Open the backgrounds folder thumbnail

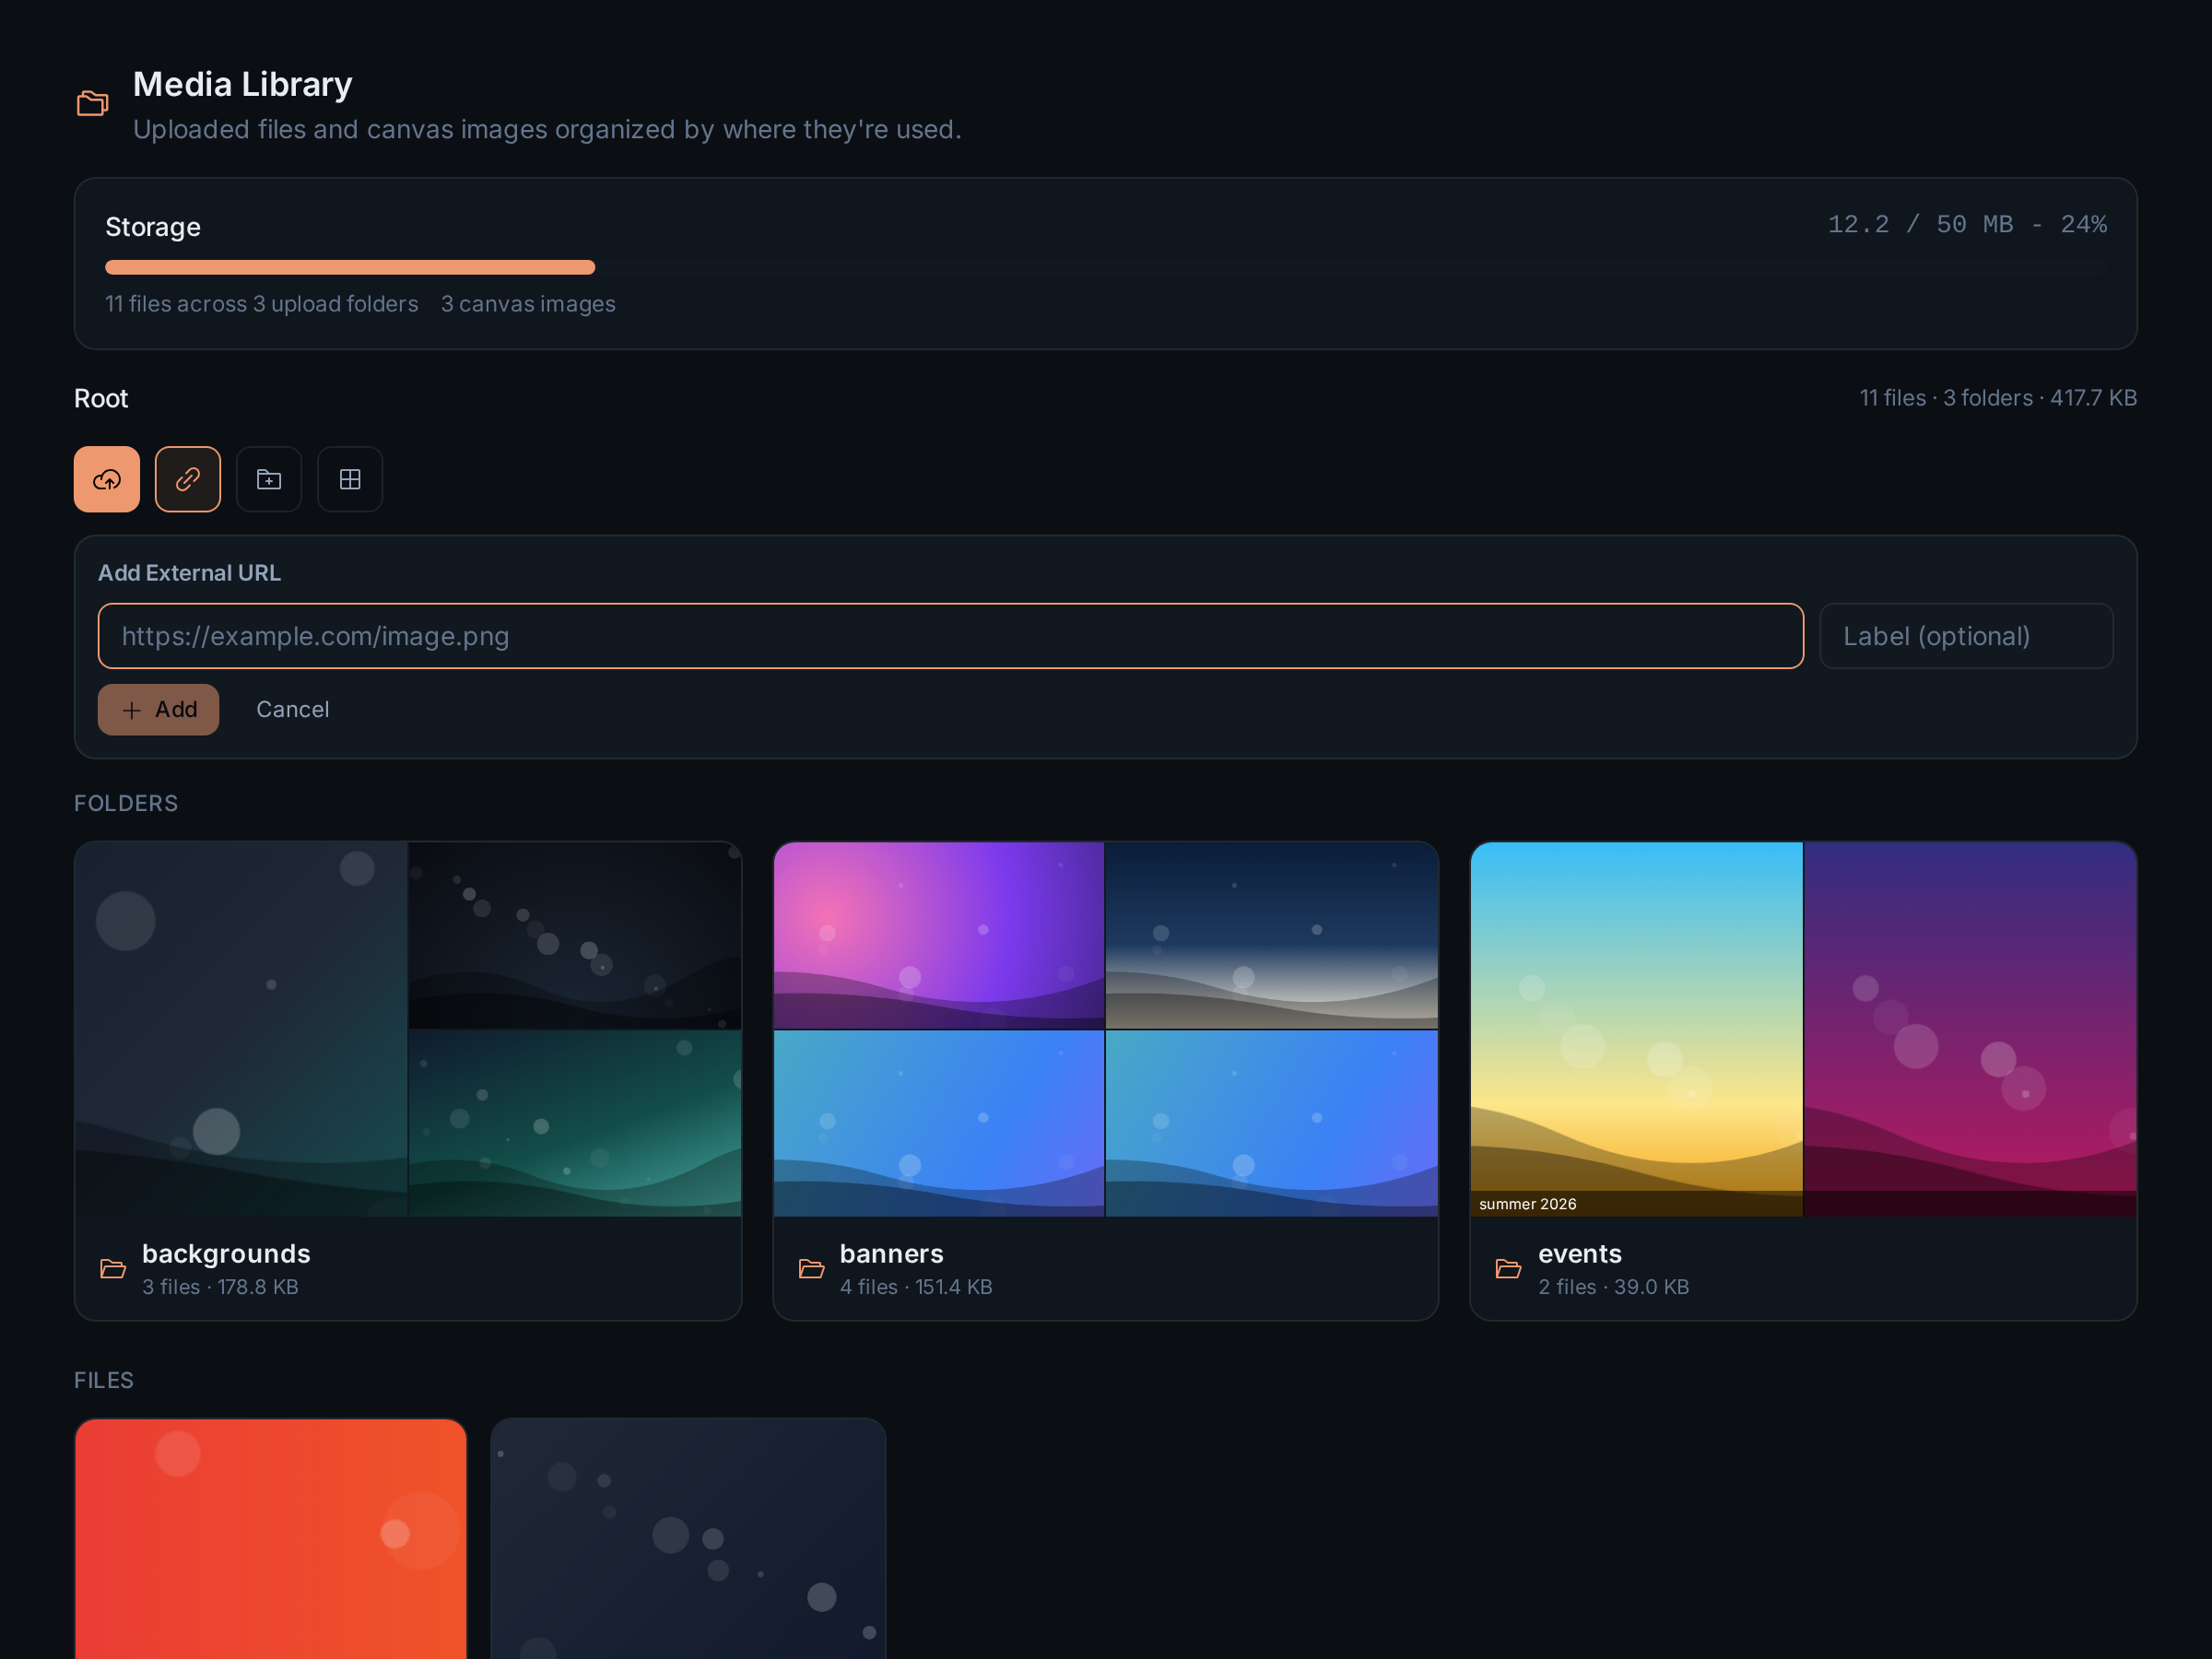point(408,1029)
